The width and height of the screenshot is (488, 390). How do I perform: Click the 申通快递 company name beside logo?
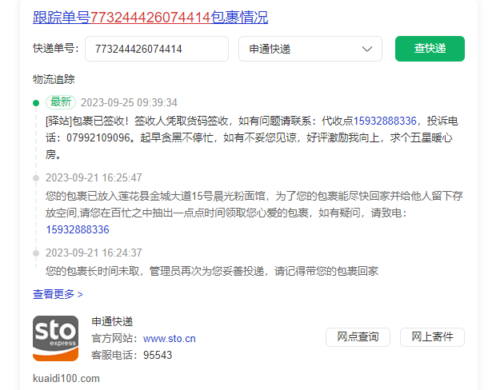112,321
